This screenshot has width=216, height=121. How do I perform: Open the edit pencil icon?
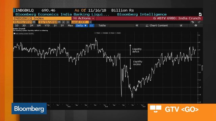tap(181, 26)
